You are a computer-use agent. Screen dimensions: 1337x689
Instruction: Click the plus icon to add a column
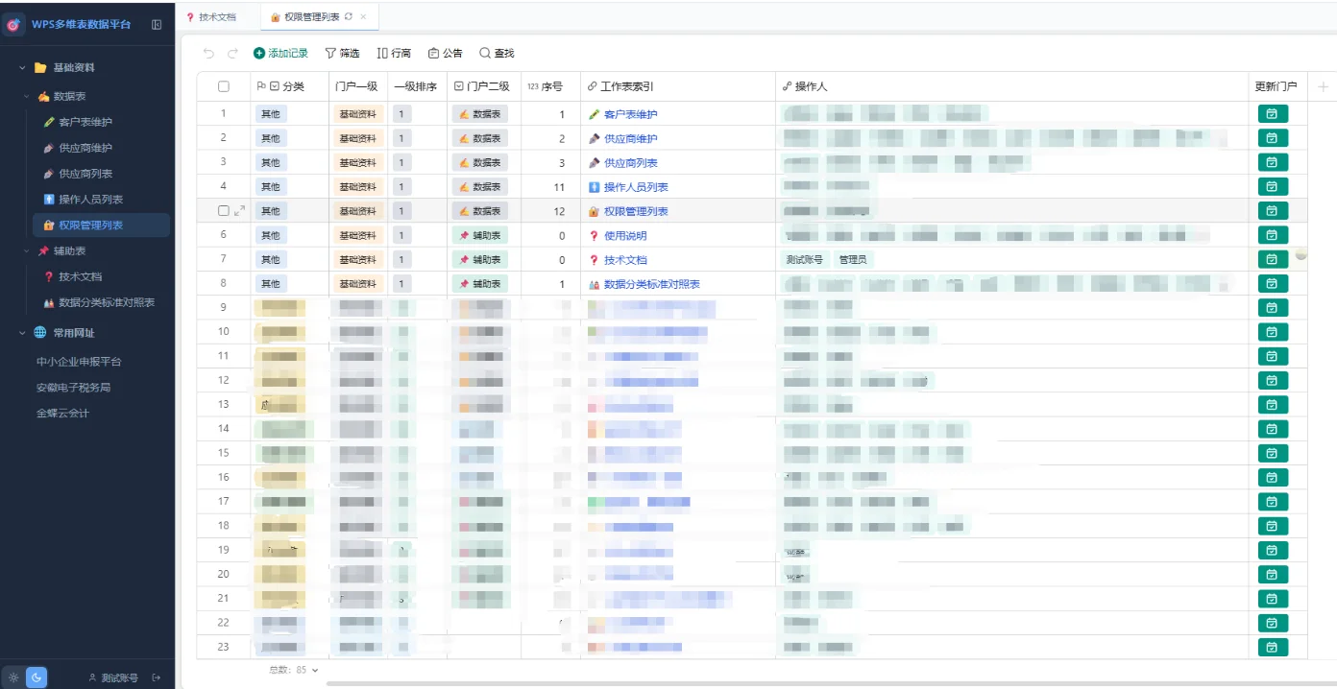(1323, 86)
